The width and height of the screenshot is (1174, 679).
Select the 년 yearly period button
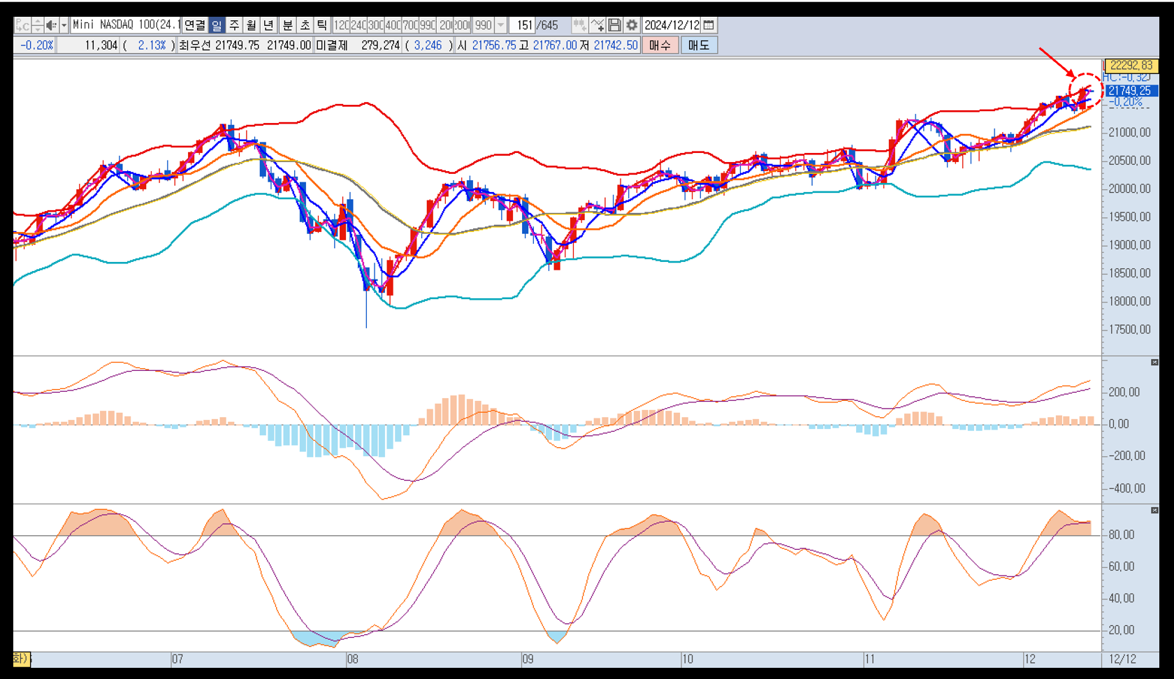[268, 25]
